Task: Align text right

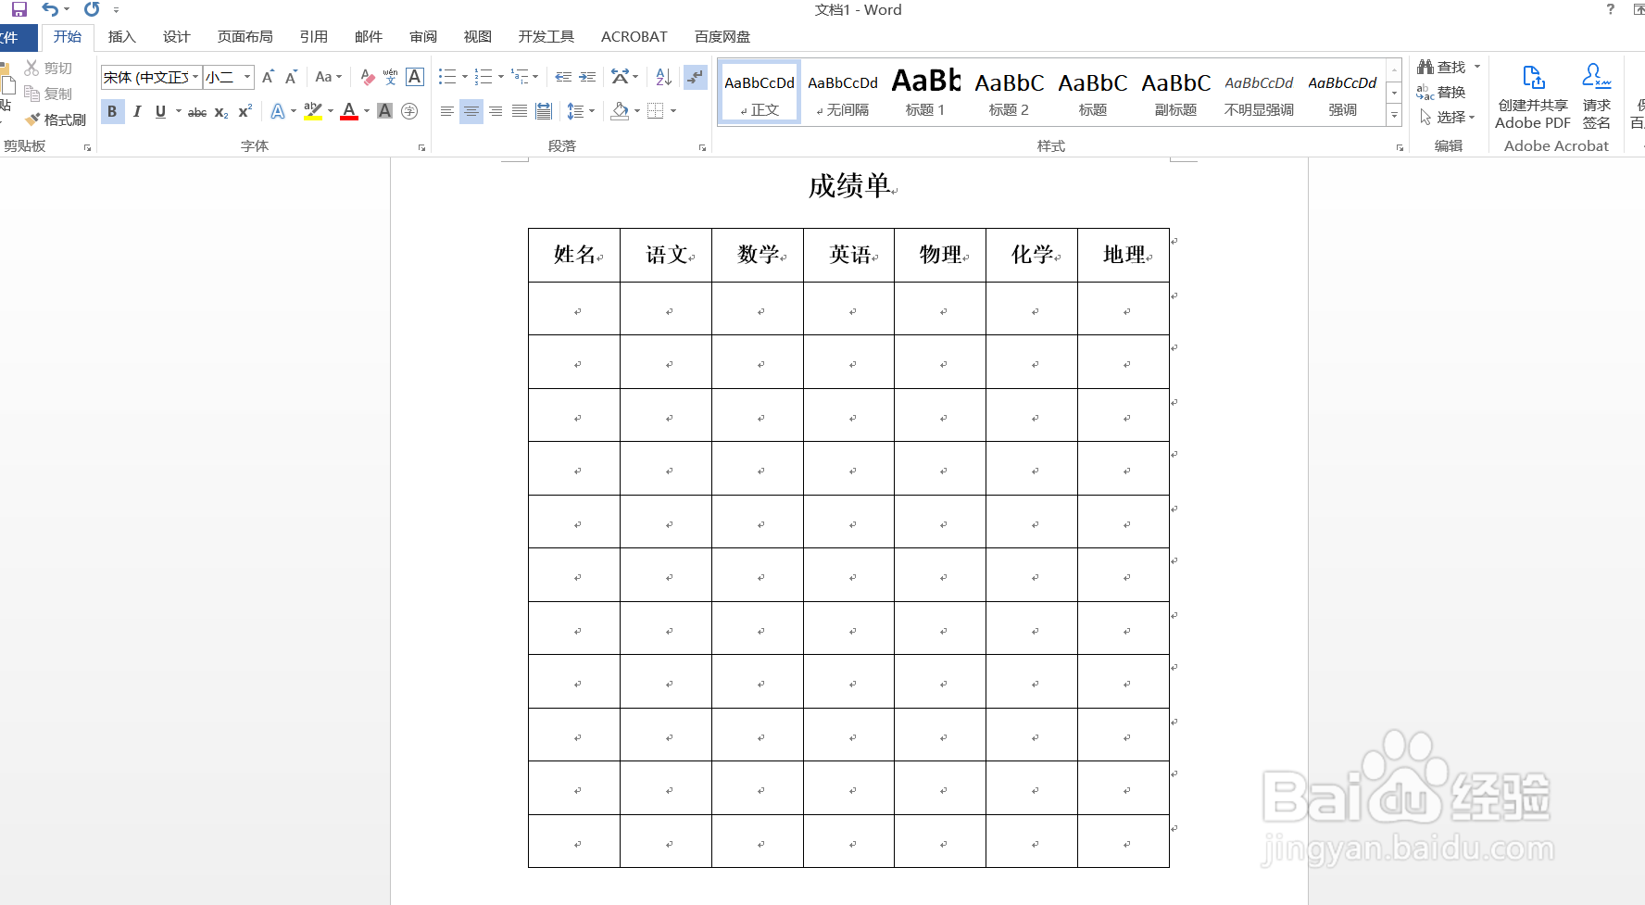Action: (496, 111)
